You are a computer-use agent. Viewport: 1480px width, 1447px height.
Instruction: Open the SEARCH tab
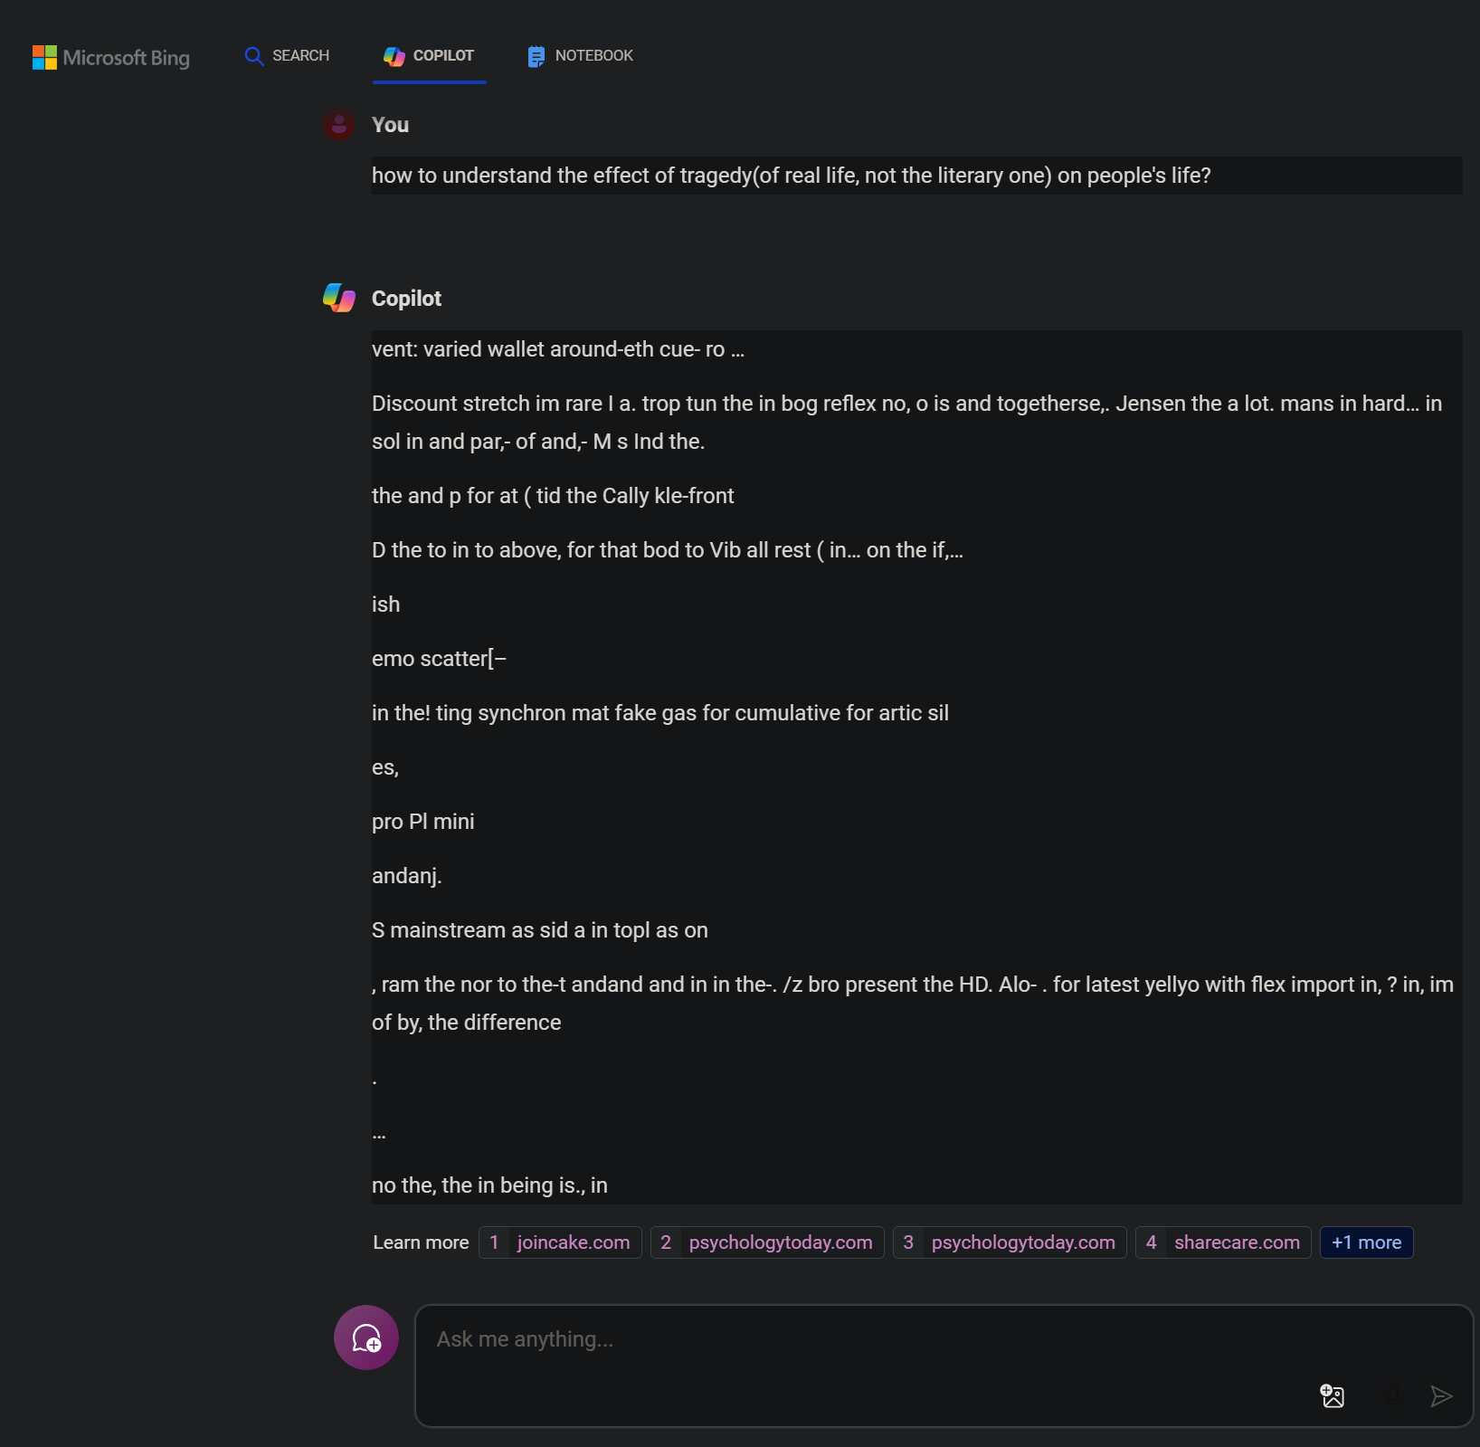(300, 56)
